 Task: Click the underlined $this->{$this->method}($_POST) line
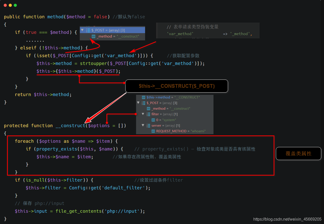pos(78,71)
